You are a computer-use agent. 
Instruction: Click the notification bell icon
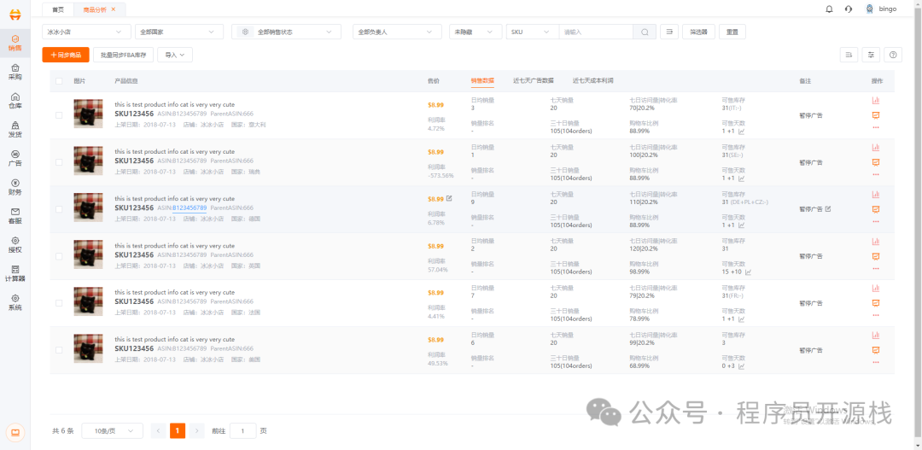pos(829,9)
